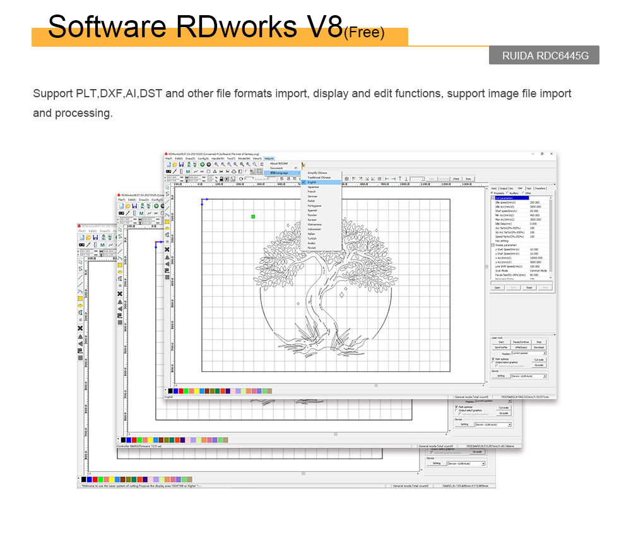
Task: Click the teal M icon in back window
Action: click(102, 245)
